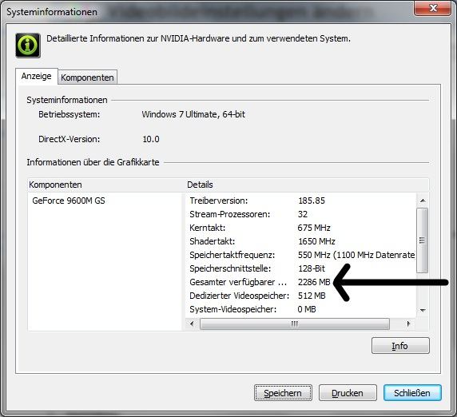Click the Systeminformationen group heading

click(67, 100)
